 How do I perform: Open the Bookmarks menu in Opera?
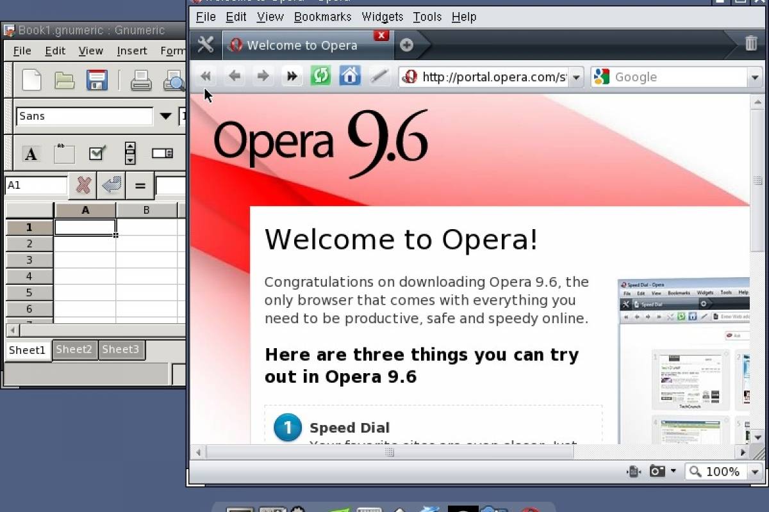click(x=322, y=17)
